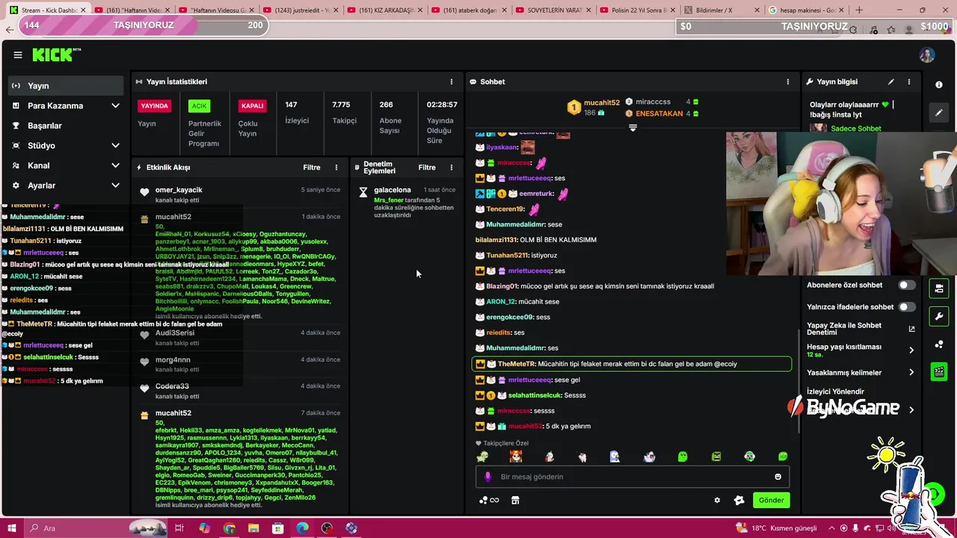Open the wrench tool in right sidebar
The width and height of the screenshot is (957, 538).
pyautogui.click(x=939, y=316)
